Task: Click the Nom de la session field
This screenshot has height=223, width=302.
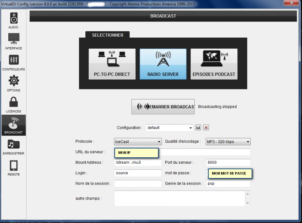Action: pos(138,183)
